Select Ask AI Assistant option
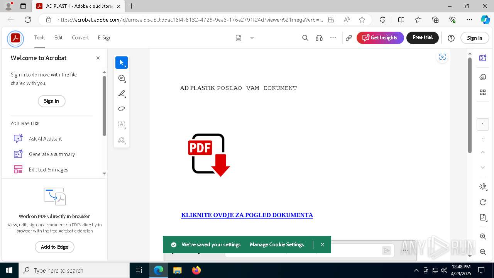 point(45,139)
